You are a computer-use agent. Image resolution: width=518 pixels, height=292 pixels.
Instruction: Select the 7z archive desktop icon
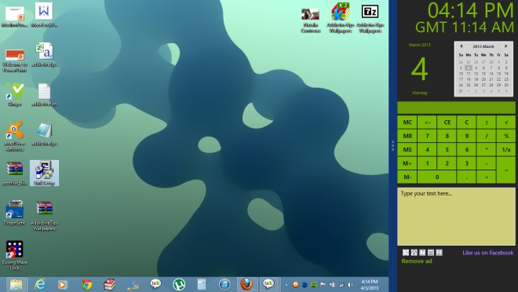pos(370,19)
